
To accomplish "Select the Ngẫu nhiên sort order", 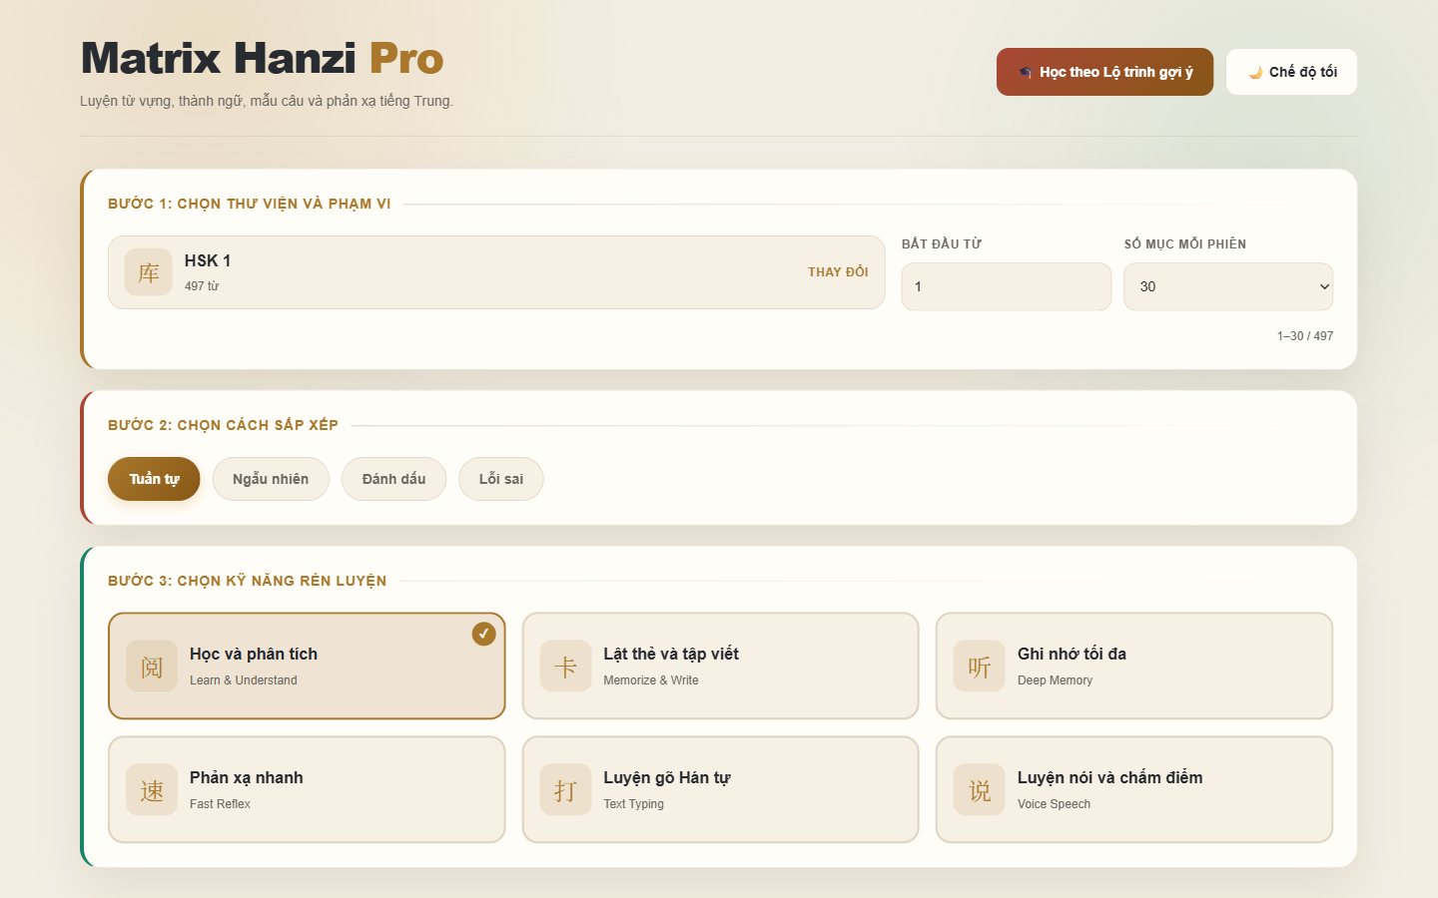I will pyautogui.click(x=271, y=479).
